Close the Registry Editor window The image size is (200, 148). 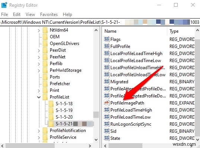click(x=193, y=5)
